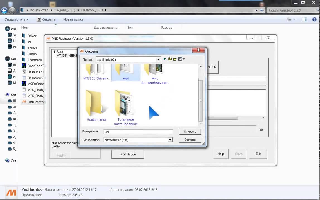Image resolution: width=320 pixels, height=200 pixels.
Task: Change view icon in Explorer toolbar
Action: pyautogui.click(x=289, y=19)
